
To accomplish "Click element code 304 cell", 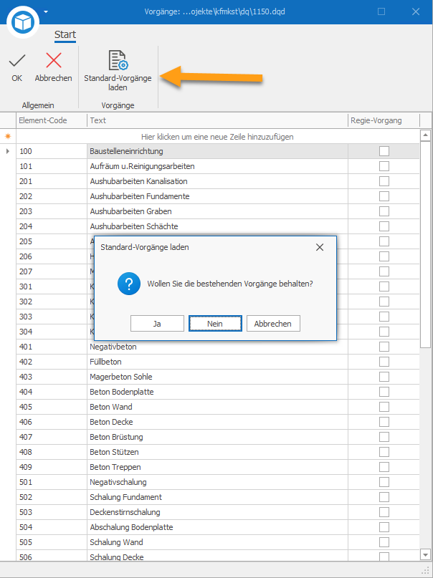I will point(52,332).
